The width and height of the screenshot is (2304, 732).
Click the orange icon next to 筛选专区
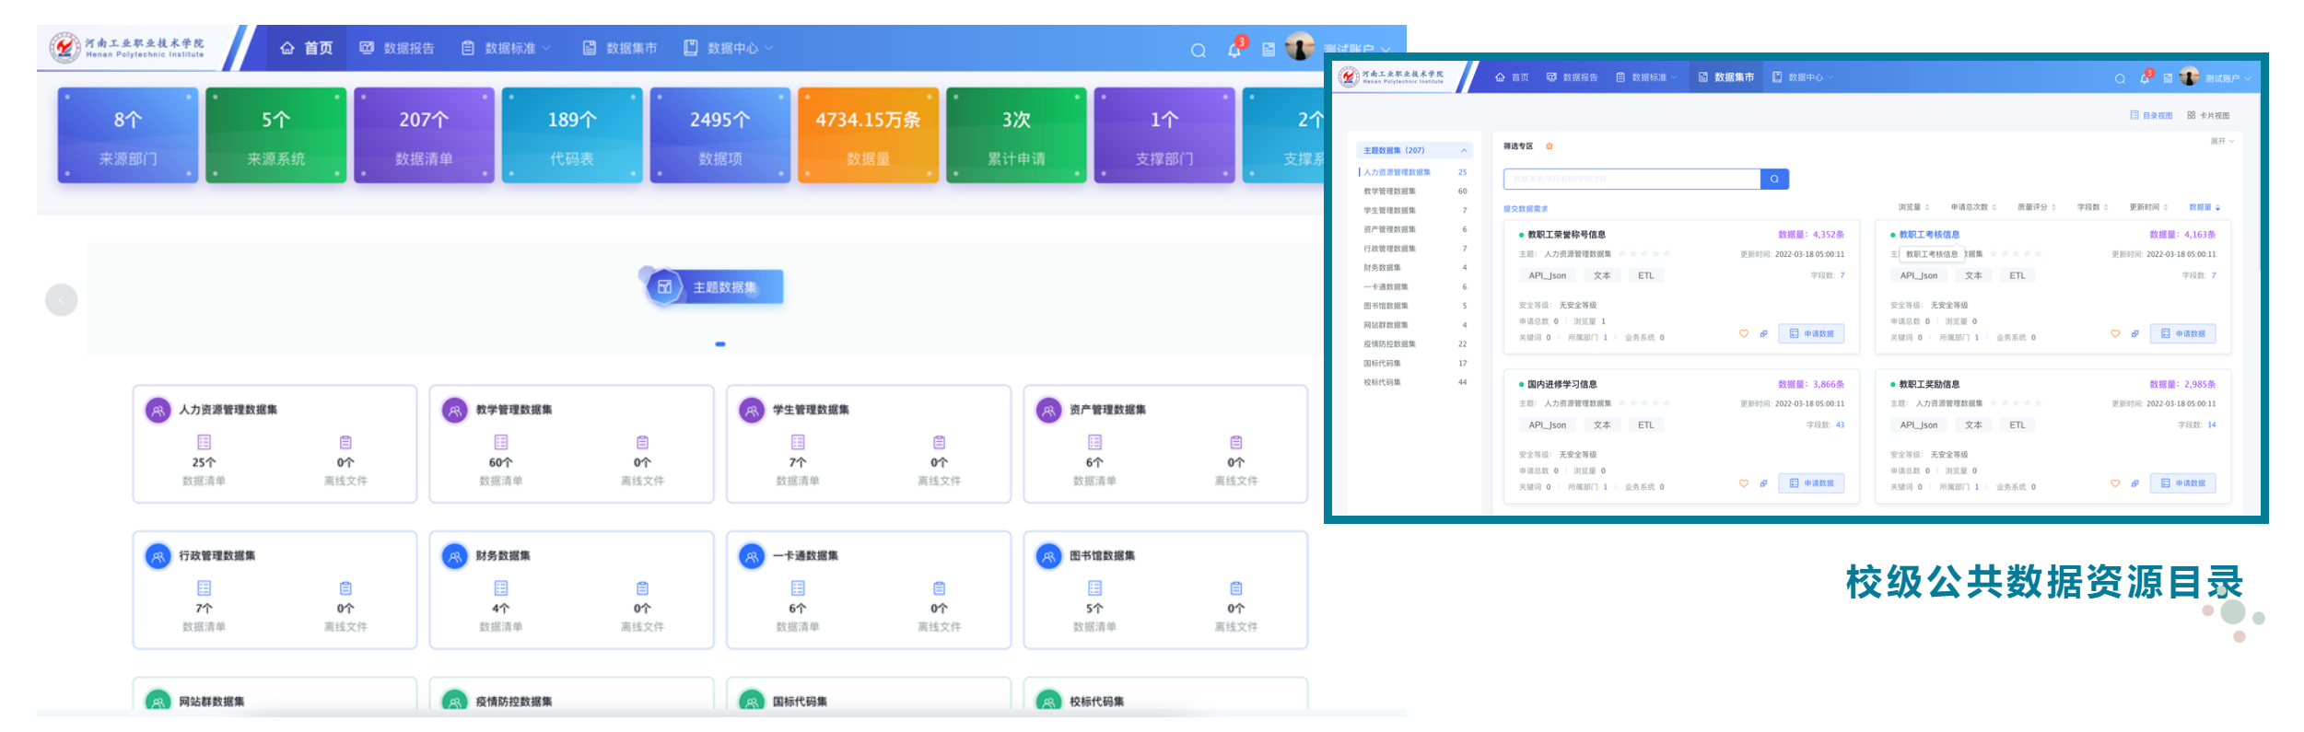click(1550, 146)
